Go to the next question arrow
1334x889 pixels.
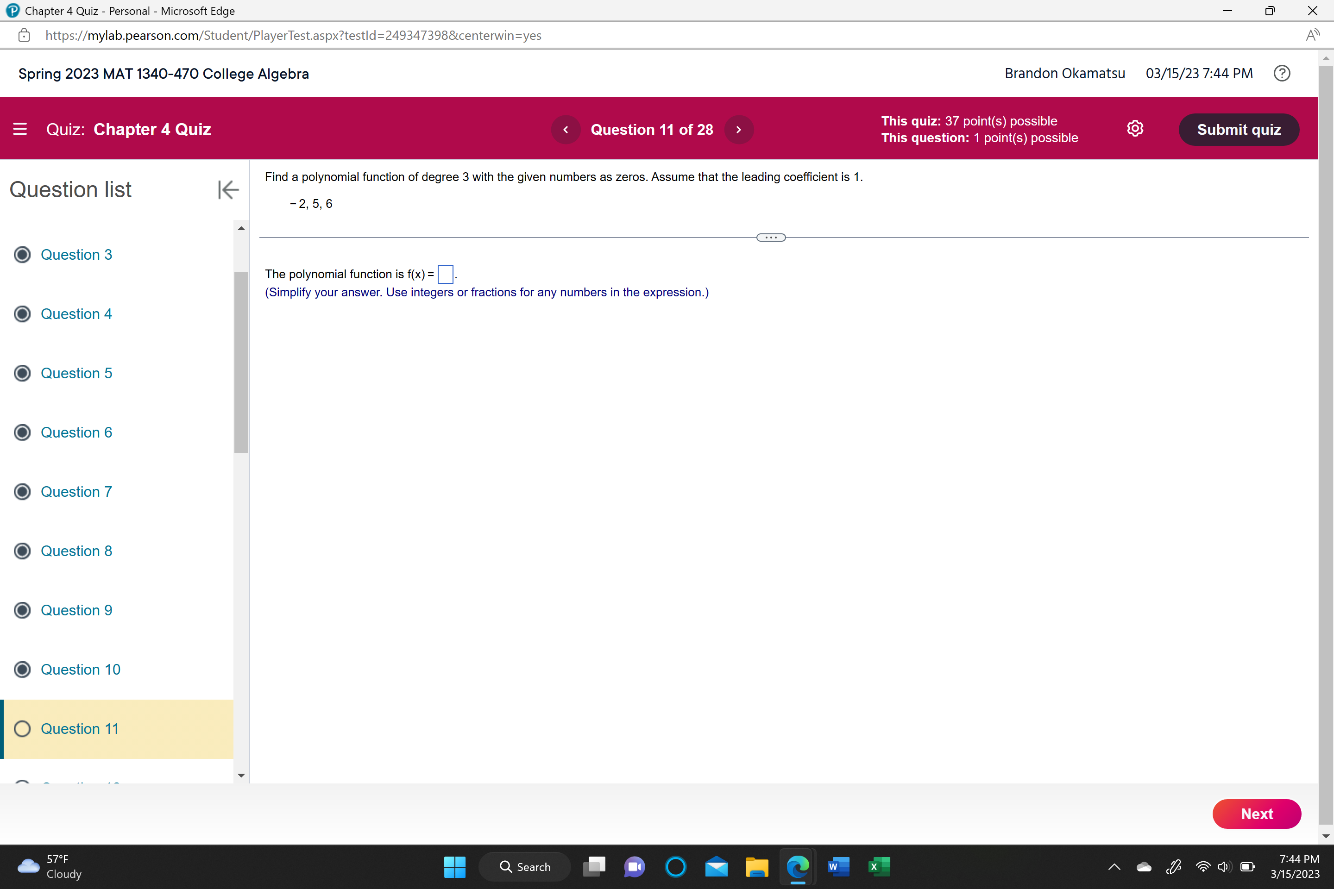click(738, 129)
